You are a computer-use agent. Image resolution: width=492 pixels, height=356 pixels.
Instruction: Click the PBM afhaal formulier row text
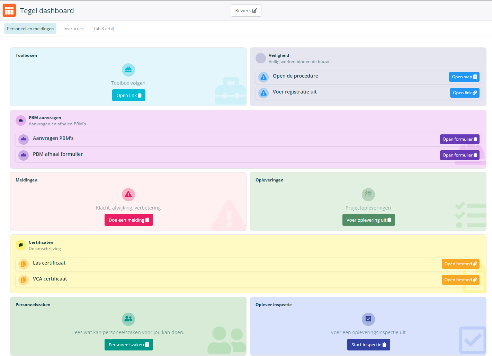pos(58,154)
